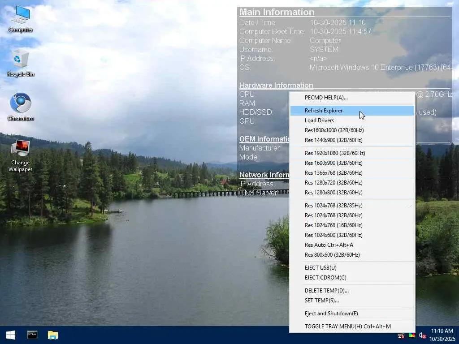Image resolution: width=459 pixels, height=344 pixels.
Task: Select Res 1024x768 (32B/60Hz)
Action: tap(352, 215)
